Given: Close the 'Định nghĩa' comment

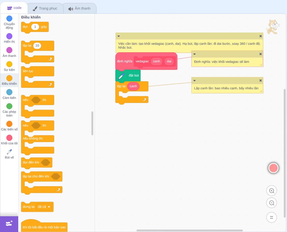Looking at the screenshot, I should (x=261, y=54).
